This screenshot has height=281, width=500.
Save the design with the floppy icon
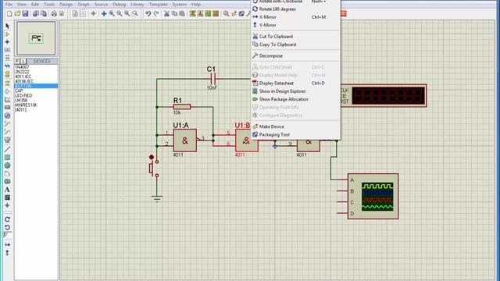[25, 14]
